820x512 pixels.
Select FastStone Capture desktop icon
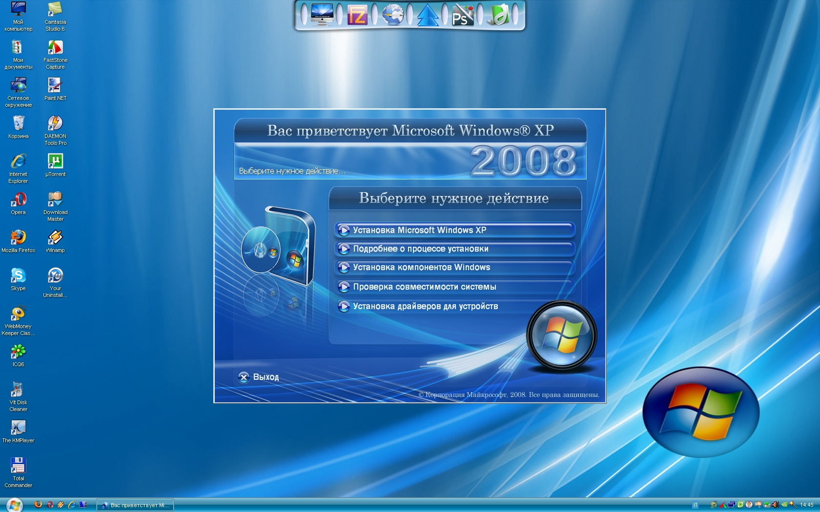pos(55,54)
